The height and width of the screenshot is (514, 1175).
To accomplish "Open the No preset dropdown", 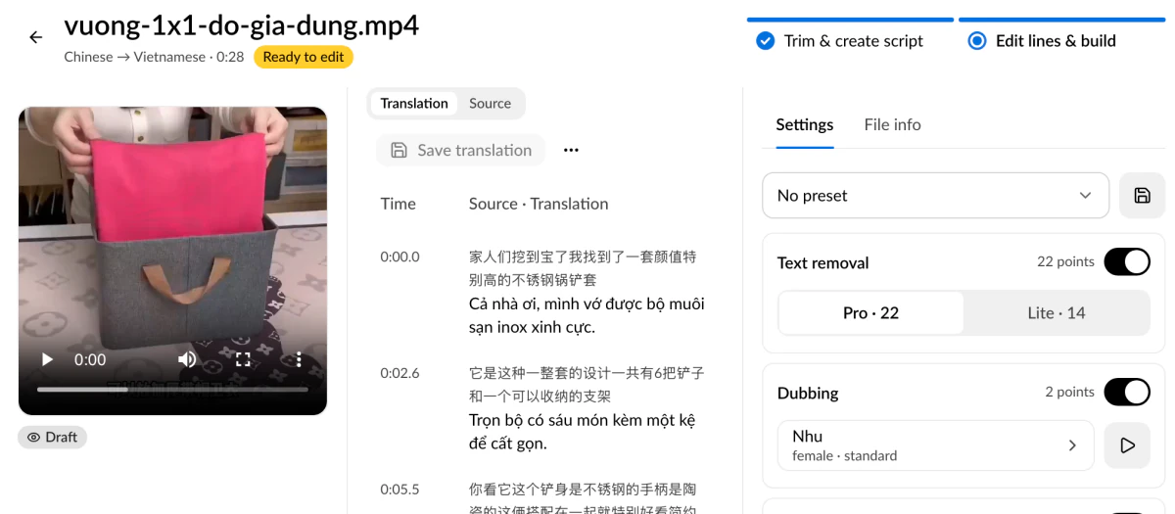I will click(935, 195).
